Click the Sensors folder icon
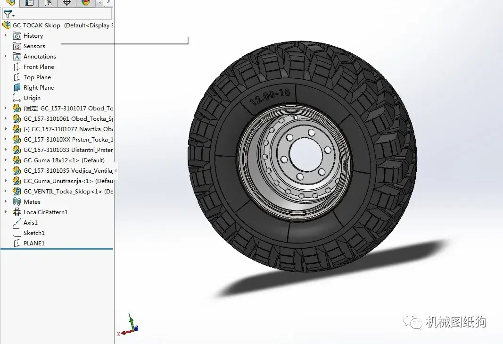This screenshot has height=344, width=503. pos(16,46)
